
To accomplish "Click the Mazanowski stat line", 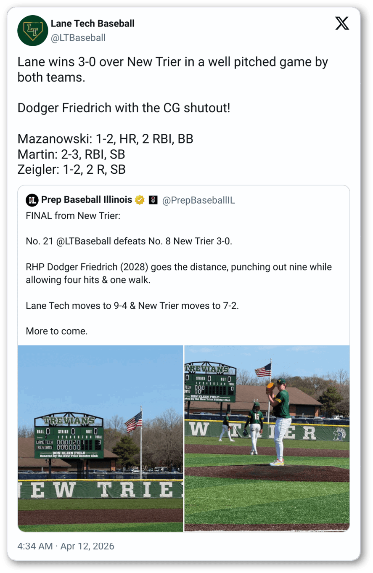I will [105, 139].
